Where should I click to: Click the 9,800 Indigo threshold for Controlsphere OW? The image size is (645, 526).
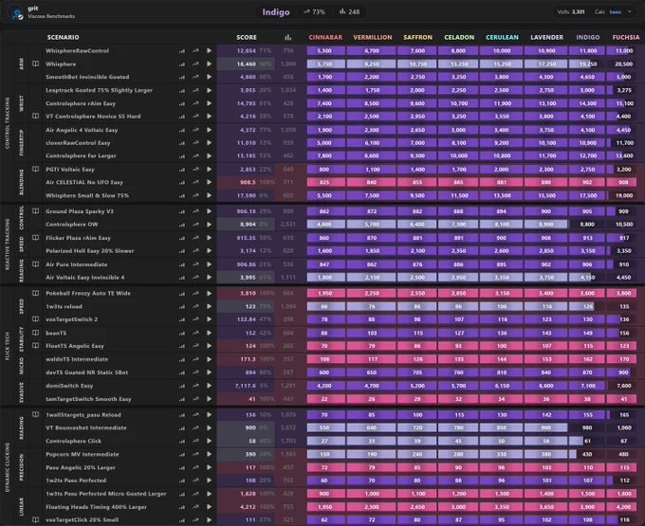[x=587, y=225]
